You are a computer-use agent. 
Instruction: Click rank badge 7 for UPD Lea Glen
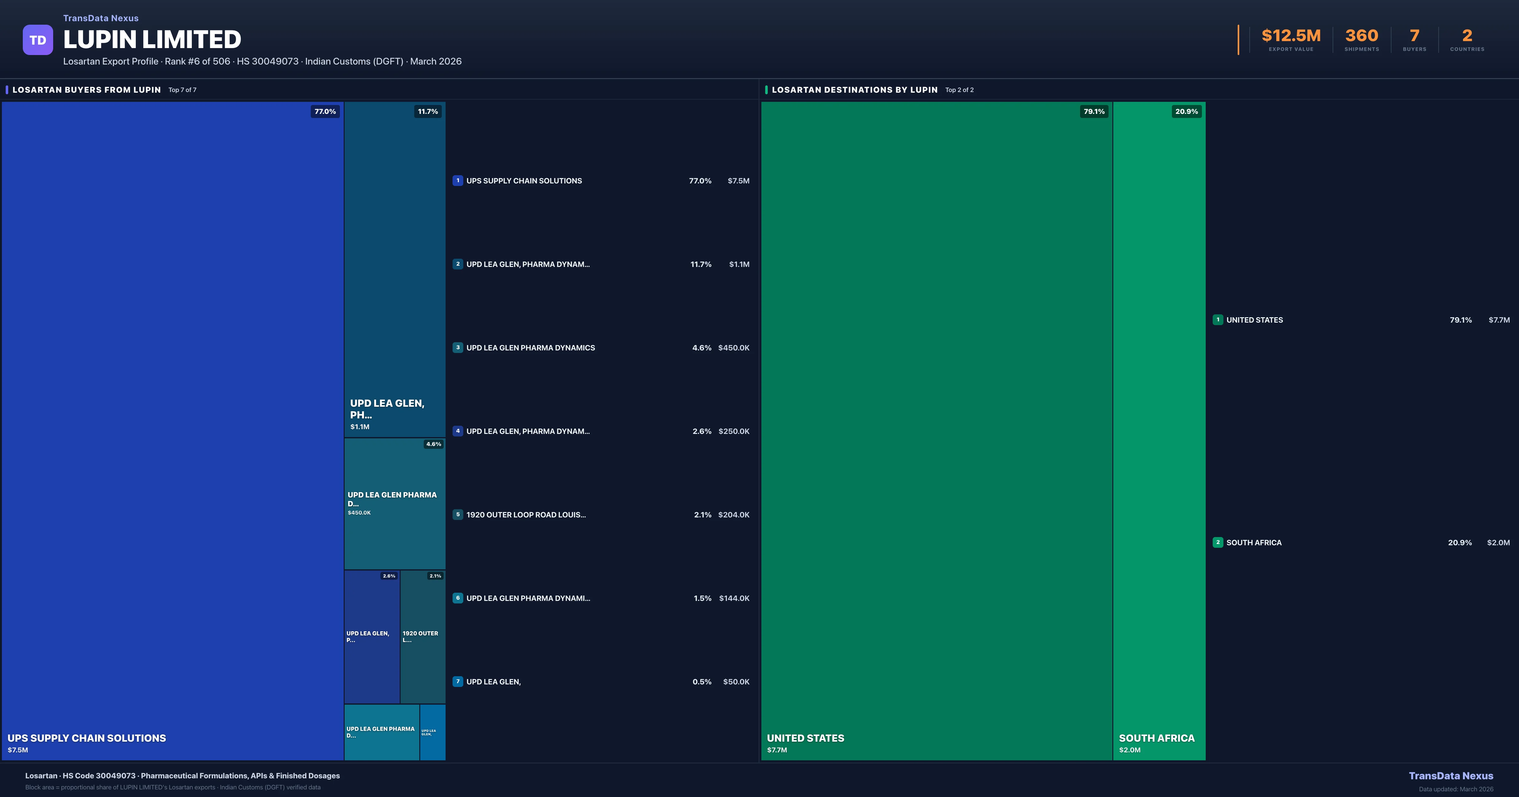(458, 682)
